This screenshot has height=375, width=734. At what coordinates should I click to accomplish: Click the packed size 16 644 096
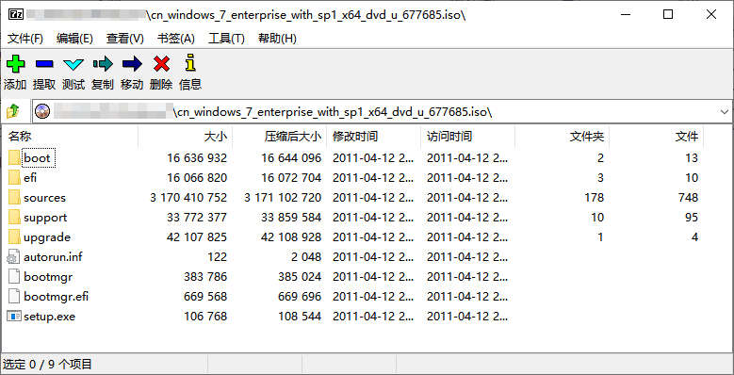pos(291,157)
